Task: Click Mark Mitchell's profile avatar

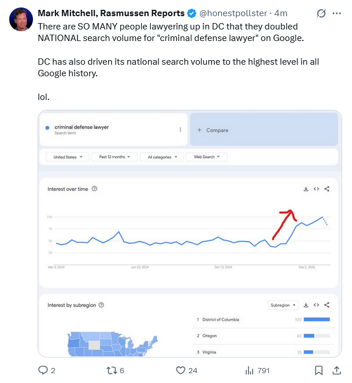Action: tap(21, 20)
